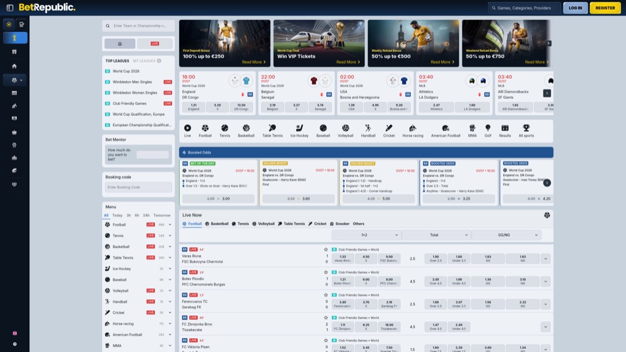Image resolution: width=626 pixels, height=352 pixels.
Task: Switch to the Basketball tab in Live Now
Action: (217, 224)
